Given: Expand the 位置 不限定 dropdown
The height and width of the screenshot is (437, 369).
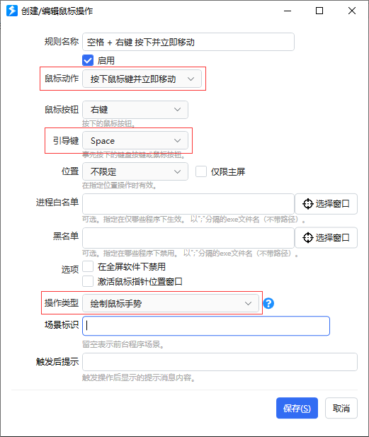Looking at the screenshot, I should coord(135,171).
